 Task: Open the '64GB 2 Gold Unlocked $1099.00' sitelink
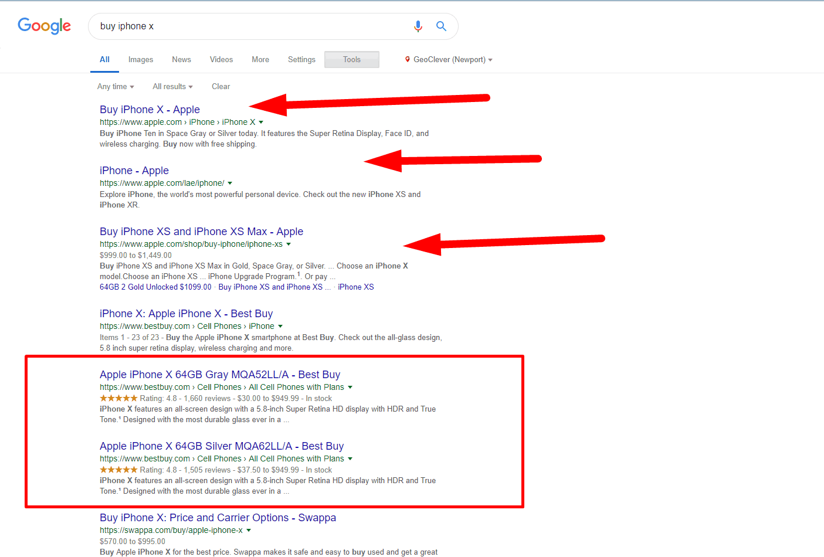[x=155, y=287]
